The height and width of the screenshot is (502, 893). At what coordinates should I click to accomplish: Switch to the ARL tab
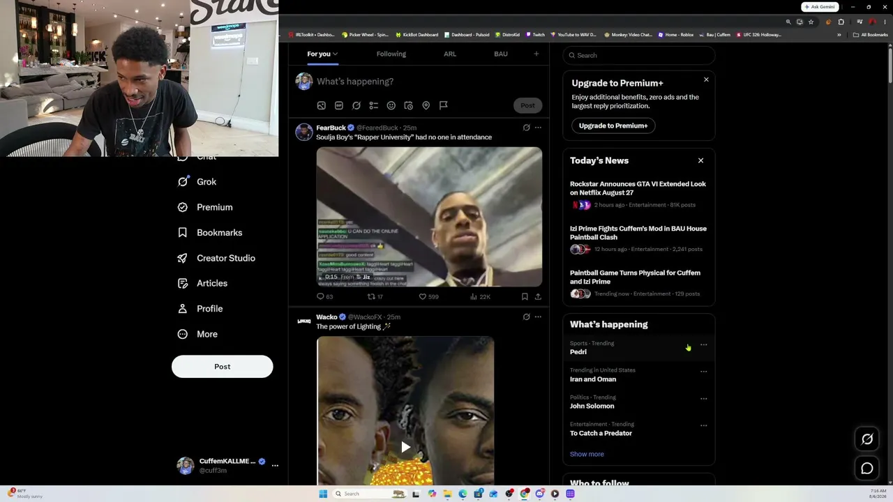point(450,54)
